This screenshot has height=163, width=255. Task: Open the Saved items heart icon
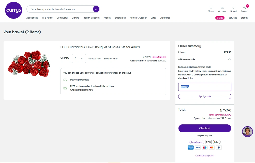coord(234,8)
